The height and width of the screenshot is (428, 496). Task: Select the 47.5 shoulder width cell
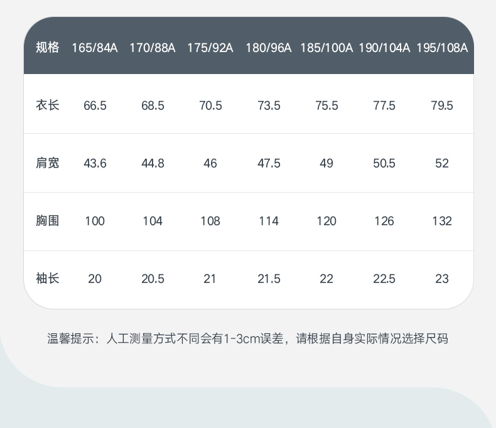point(269,163)
